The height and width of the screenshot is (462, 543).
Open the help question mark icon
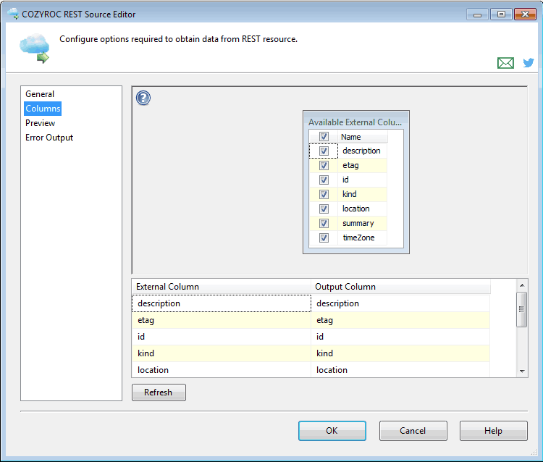point(143,98)
